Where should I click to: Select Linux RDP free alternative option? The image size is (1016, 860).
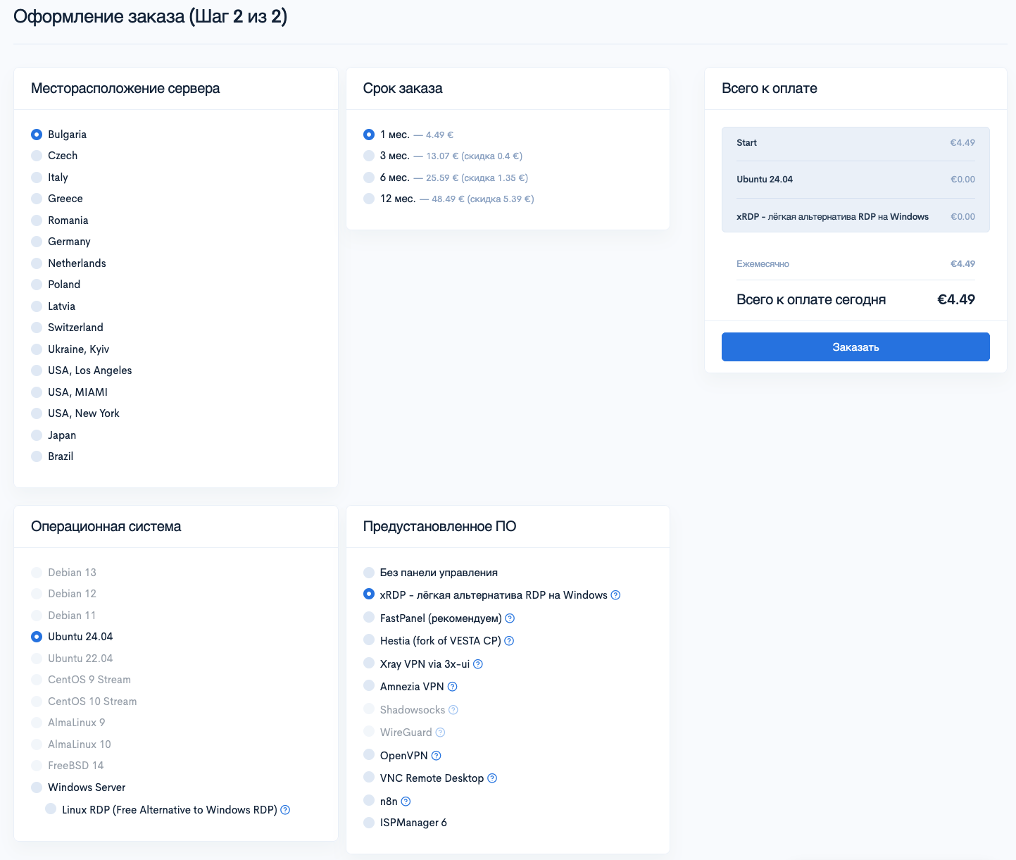[51, 809]
